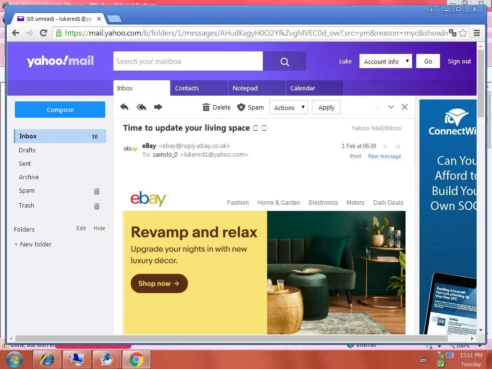Edit the Folders list
This screenshot has height=369, width=492.
click(81, 228)
